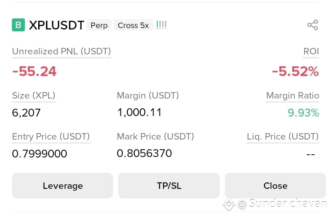Tap the Liq. Price (USDT) label
Screen dimensions: 331x216
coord(283,137)
